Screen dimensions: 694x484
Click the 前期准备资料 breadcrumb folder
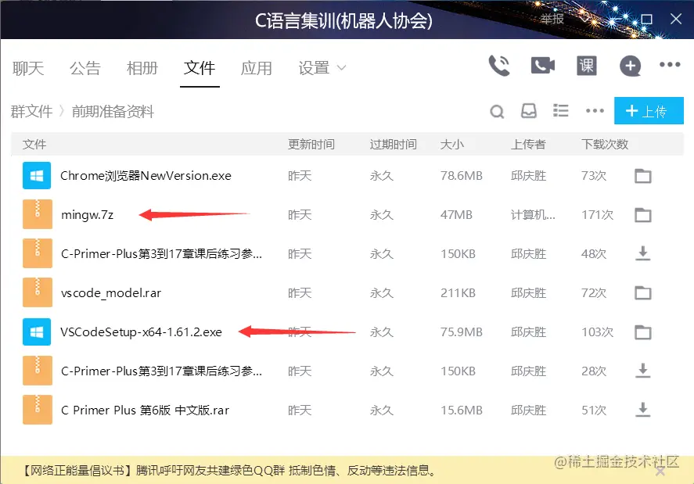coord(113,112)
